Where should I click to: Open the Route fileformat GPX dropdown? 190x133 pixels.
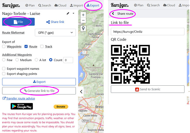point(55,32)
